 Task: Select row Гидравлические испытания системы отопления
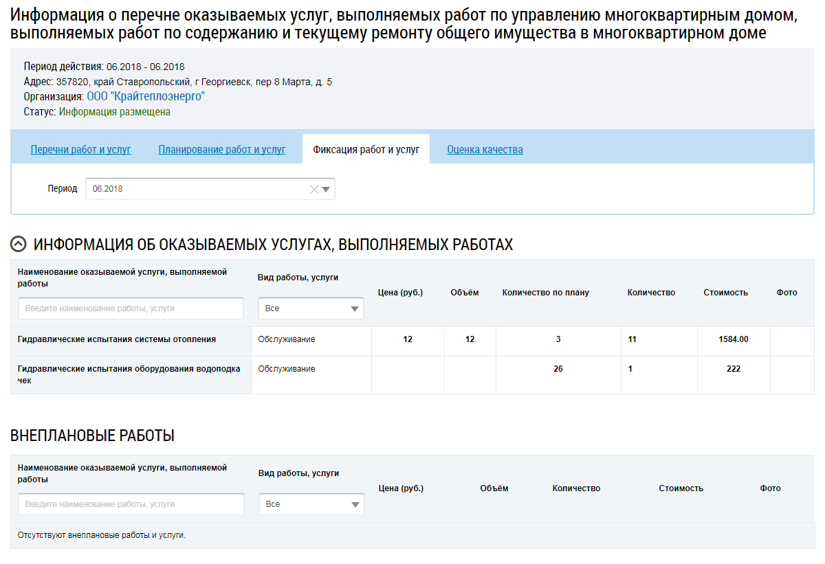tap(117, 339)
